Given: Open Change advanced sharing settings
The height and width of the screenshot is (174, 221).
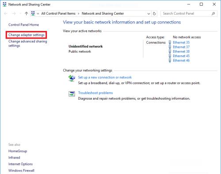Looking at the screenshot, I should (28, 43).
